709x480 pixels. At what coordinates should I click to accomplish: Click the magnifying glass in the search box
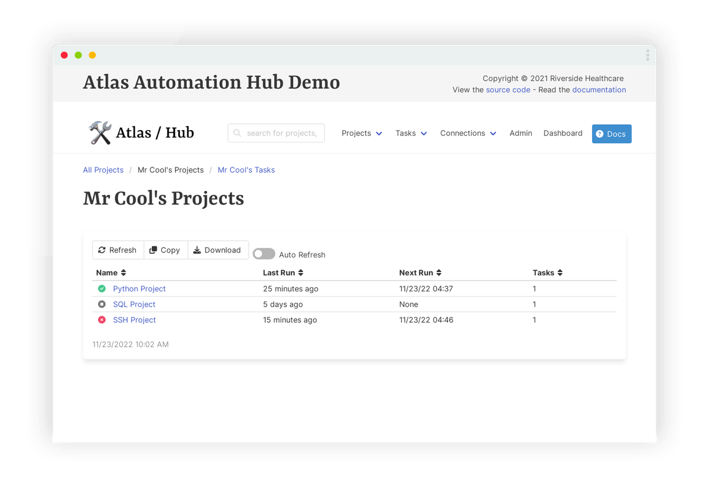(237, 133)
